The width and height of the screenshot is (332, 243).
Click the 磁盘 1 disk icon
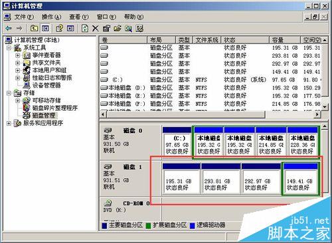coord(108,167)
